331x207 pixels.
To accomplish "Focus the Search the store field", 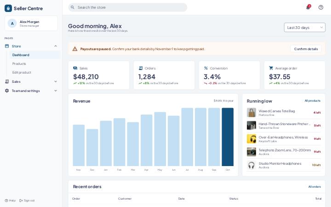I will click(x=127, y=7).
